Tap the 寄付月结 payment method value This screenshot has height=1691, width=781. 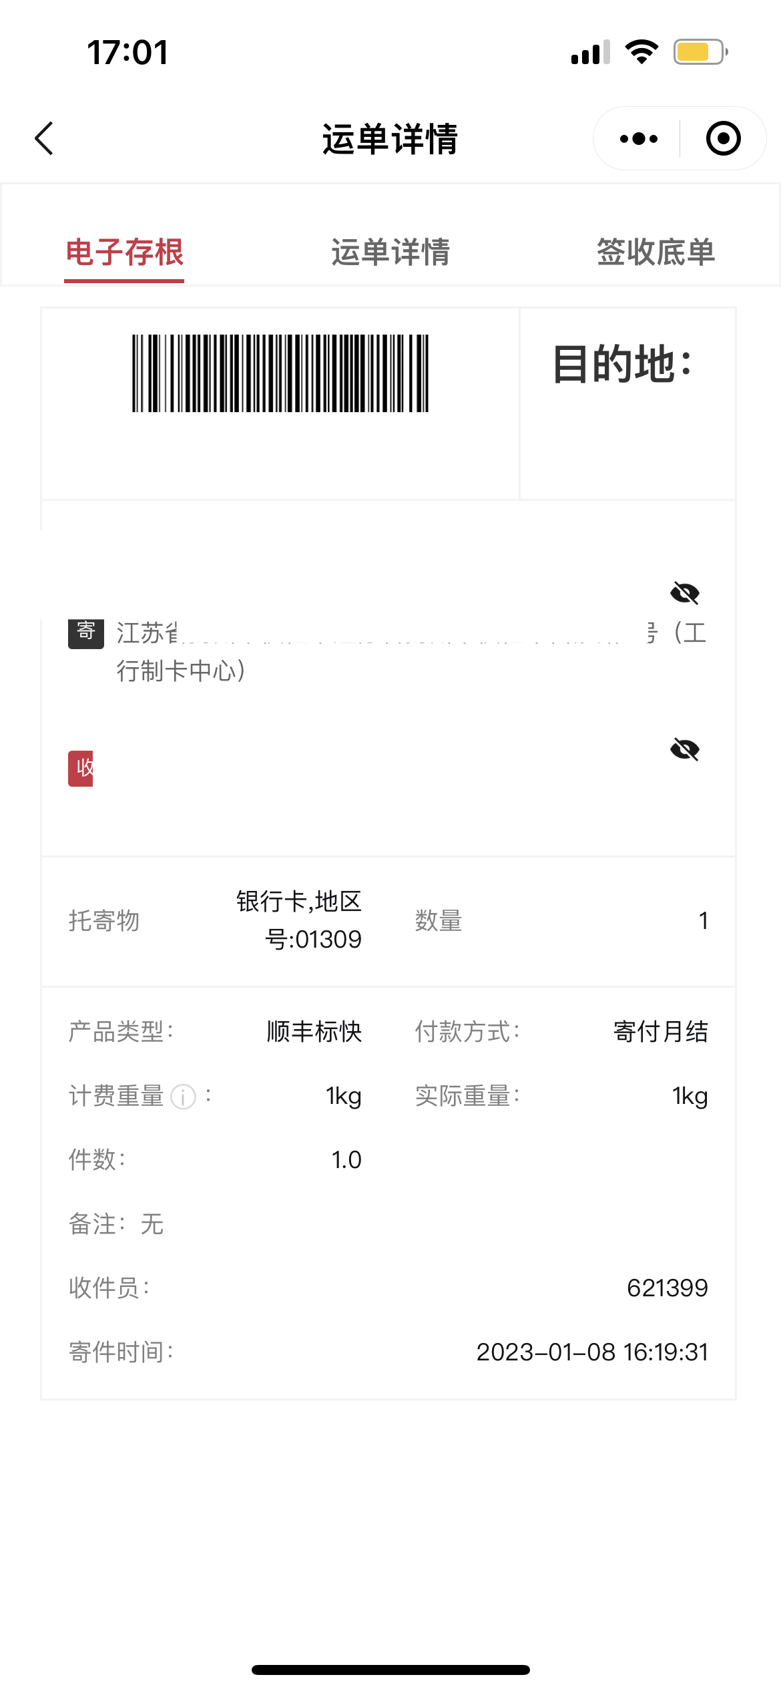[661, 1032]
